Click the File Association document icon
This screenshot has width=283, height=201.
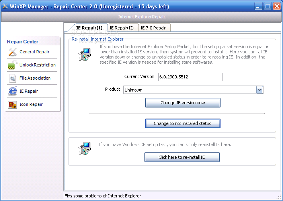click(x=12, y=78)
